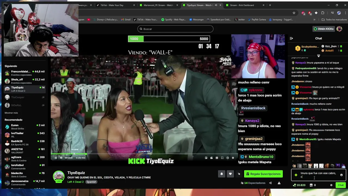The image size is (348, 196).
Task: Click Obtén KICKs button
Action: click(323, 29)
